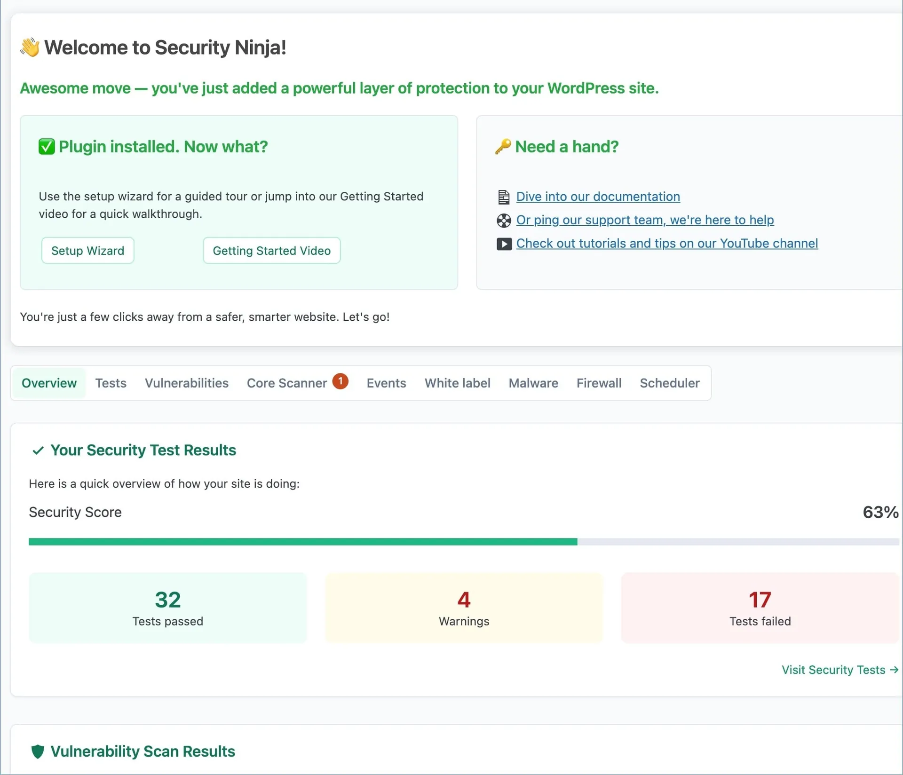The image size is (903, 775).
Task: Click the lifebuoy support icon
Action: (x=504, y=221)
